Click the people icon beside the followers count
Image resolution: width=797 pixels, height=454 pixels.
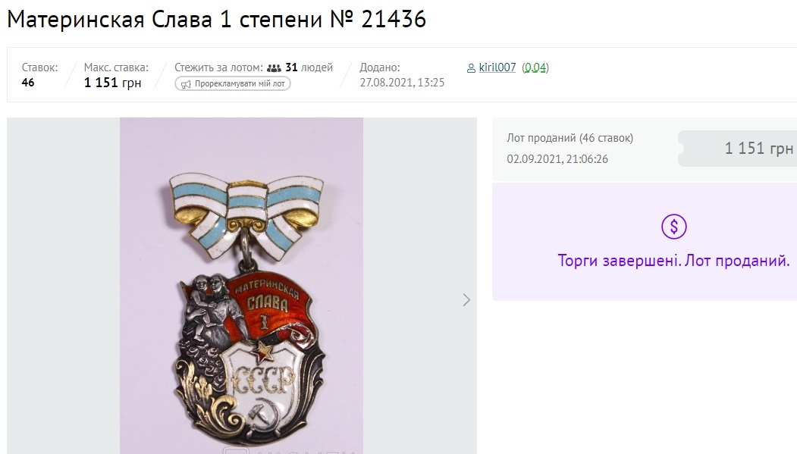point(274,67)
